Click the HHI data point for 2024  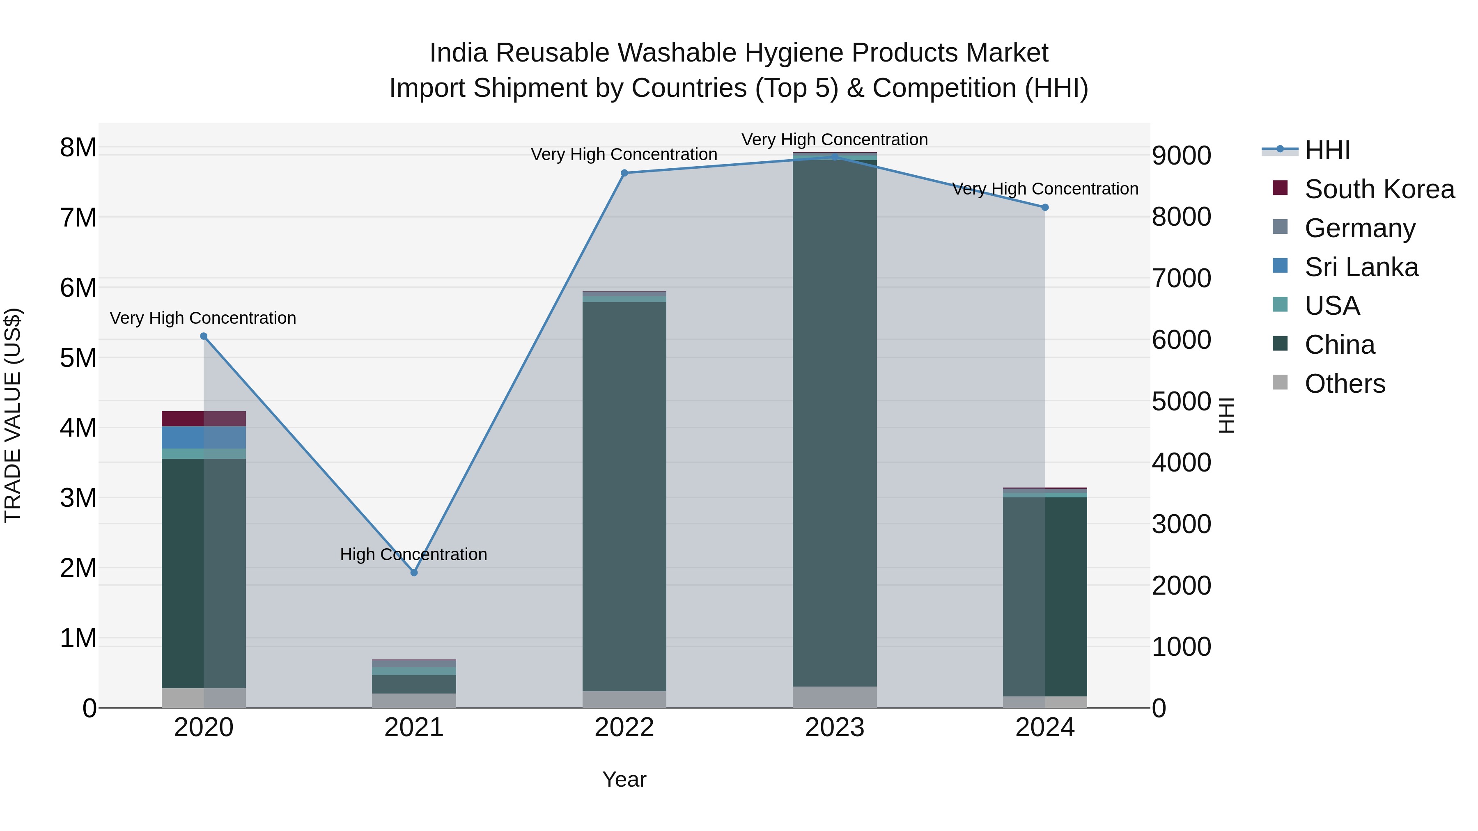[x=1045, y=208]
